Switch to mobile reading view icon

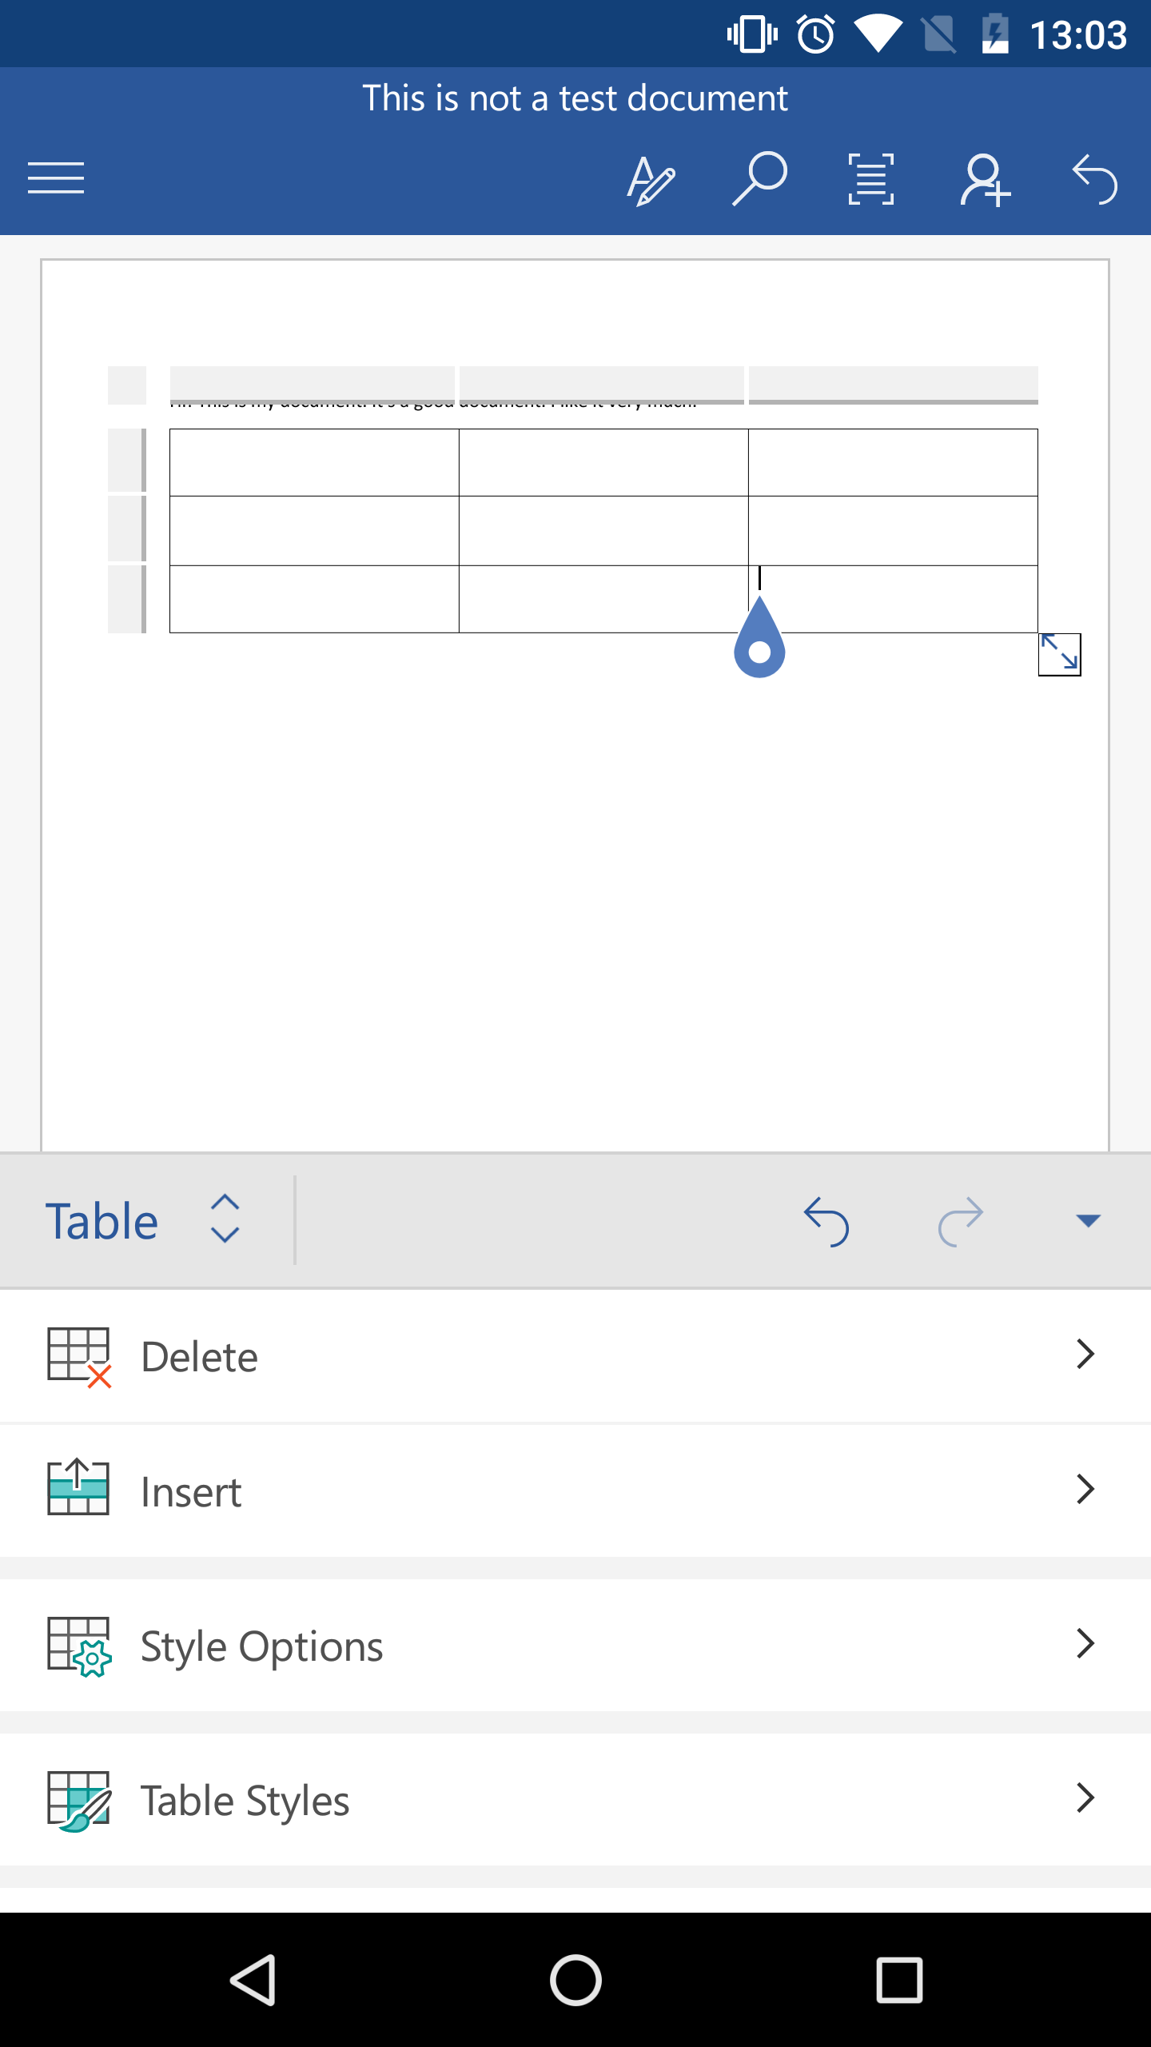point(871,179)
